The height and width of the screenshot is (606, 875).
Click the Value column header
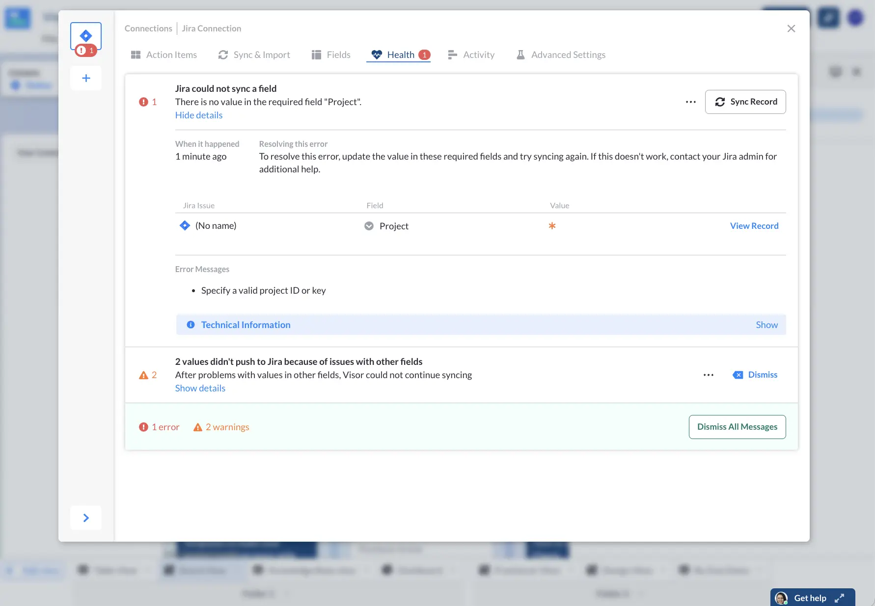pos(560,205)
